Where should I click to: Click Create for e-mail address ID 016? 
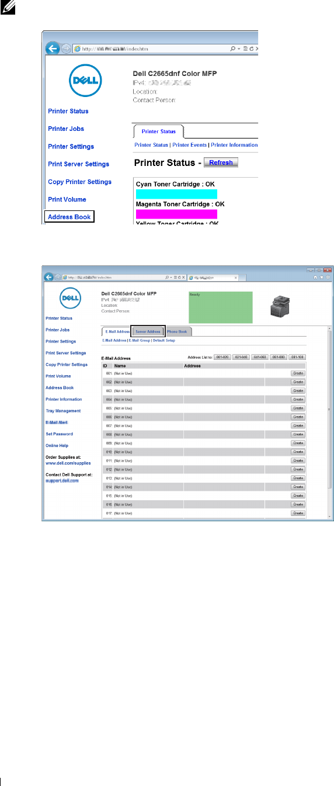pos(298,504)
